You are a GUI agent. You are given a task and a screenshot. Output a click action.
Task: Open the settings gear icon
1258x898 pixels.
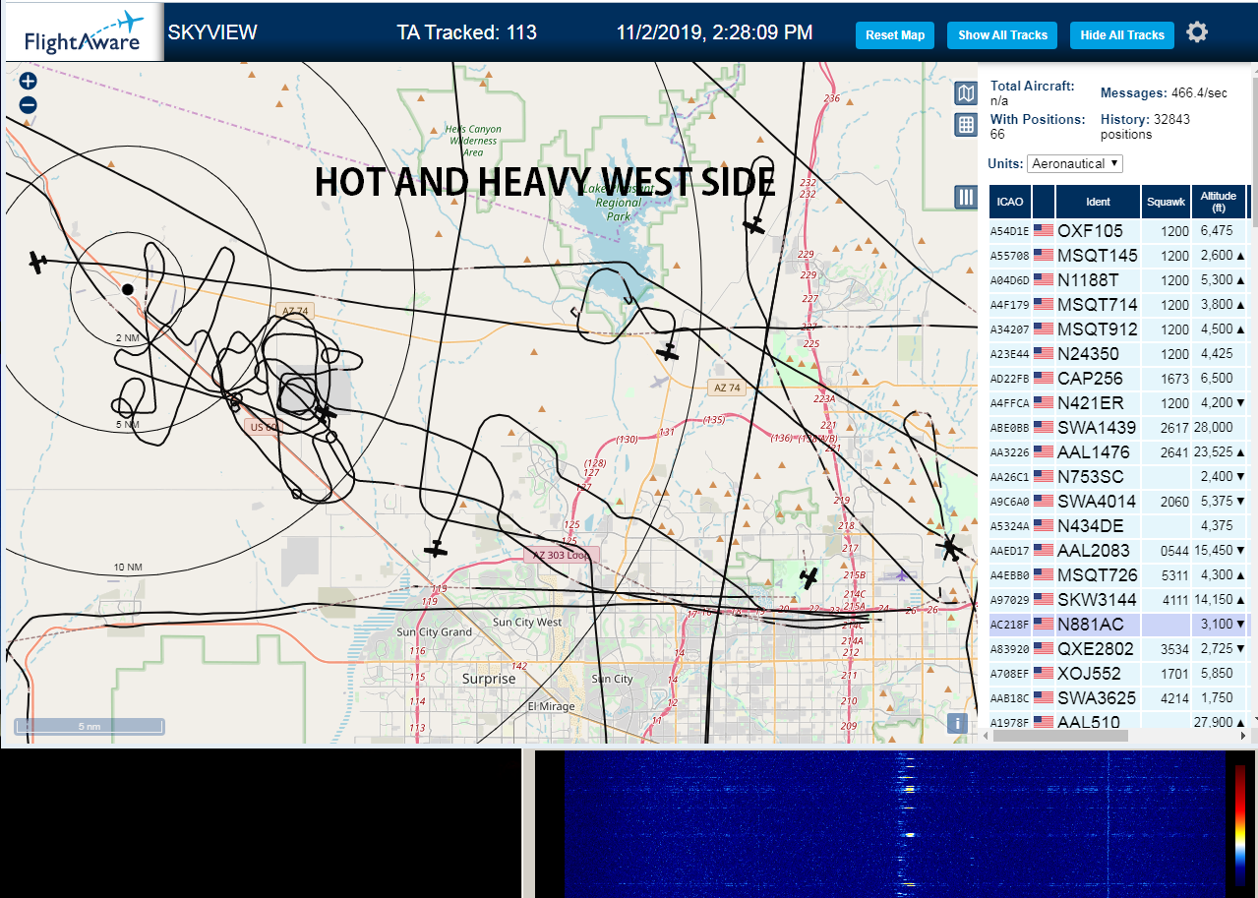click(x=1196, y=32)
